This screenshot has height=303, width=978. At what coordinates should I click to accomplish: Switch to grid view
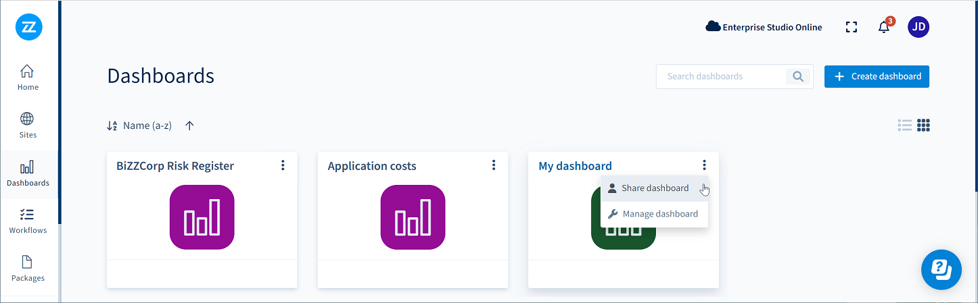tap(924, 125)
